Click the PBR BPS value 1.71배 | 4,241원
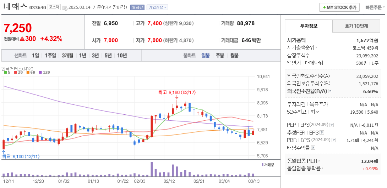The width and height of the screenshot is (387, 188). coord(363,141)
